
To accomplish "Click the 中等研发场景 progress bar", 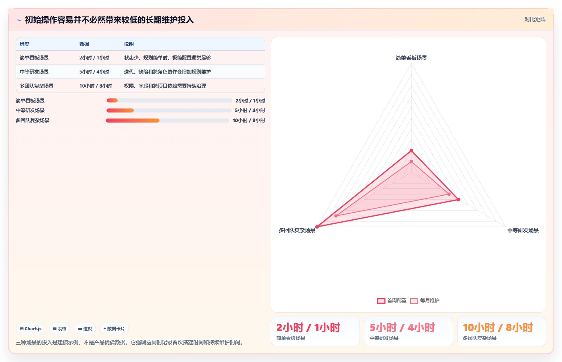I will pos(169,110).
